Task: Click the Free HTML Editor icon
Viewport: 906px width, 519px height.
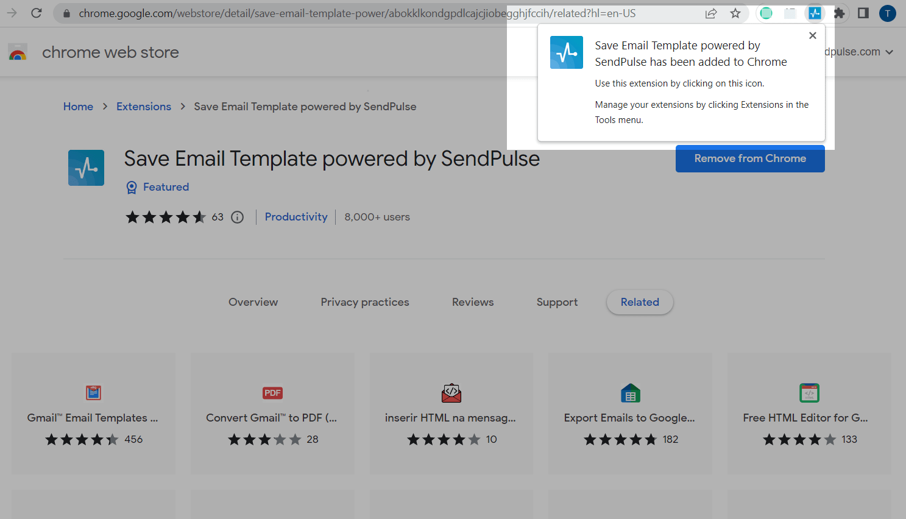Action: (809, 393)
